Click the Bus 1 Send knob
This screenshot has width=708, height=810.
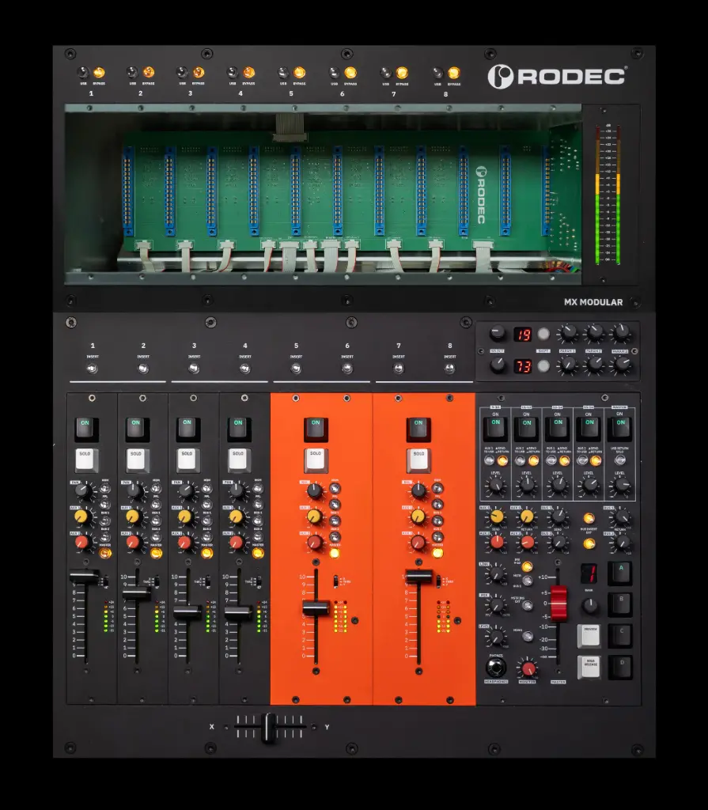[558, 516]
